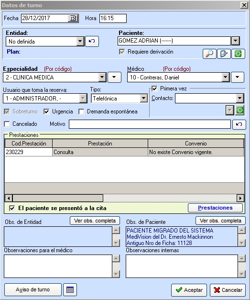Click PACIENTE MIGRADO DEL SISTEMA observation text

170,230
